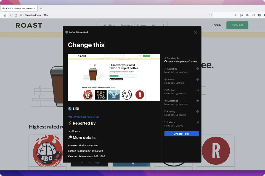The width and height of the screenshot is (265, 176).
Task: Open Status settings gear
Action: (x=197, y=79)
